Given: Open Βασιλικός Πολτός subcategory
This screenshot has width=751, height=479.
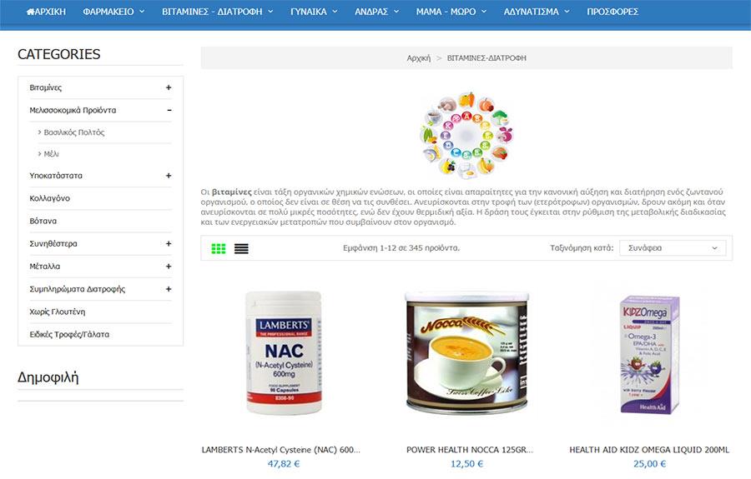Looking at the screenshot, I should tap(74, 132).
